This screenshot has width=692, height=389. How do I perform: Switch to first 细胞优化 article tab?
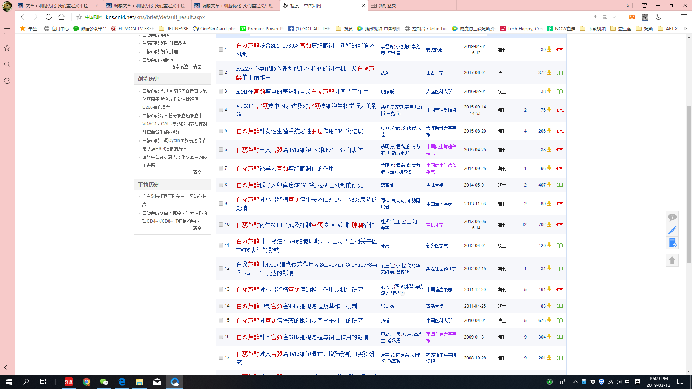(59, 5)
